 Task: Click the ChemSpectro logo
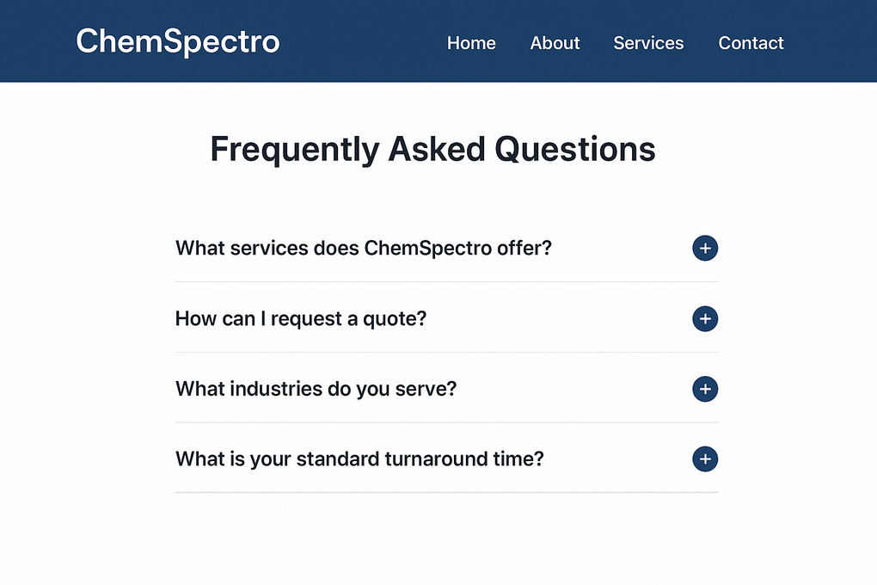(x=177, y=41)
